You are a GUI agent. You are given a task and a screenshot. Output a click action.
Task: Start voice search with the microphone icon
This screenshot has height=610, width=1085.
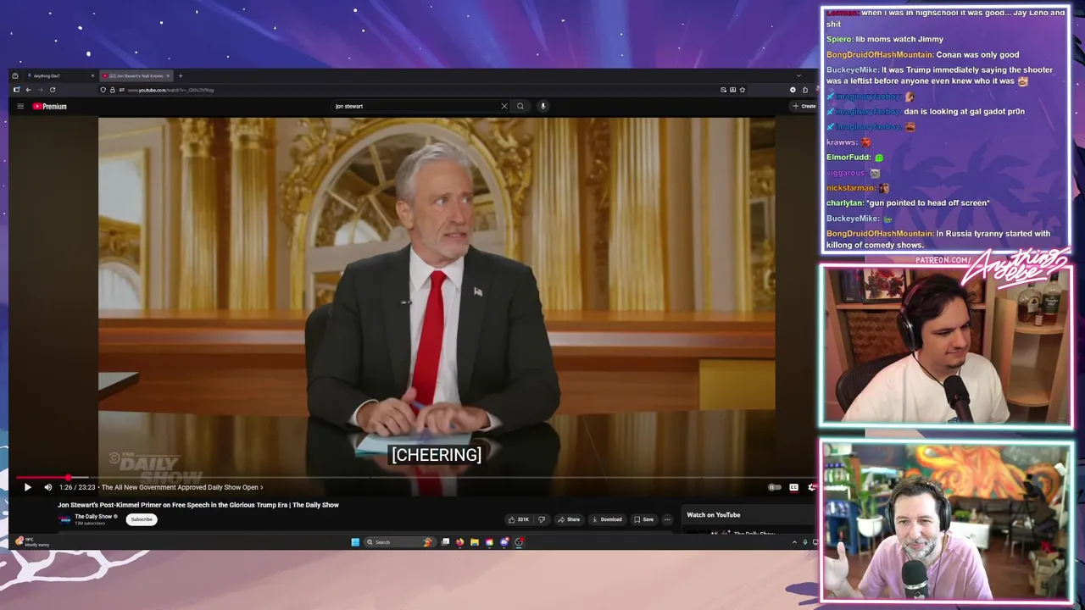542,106
